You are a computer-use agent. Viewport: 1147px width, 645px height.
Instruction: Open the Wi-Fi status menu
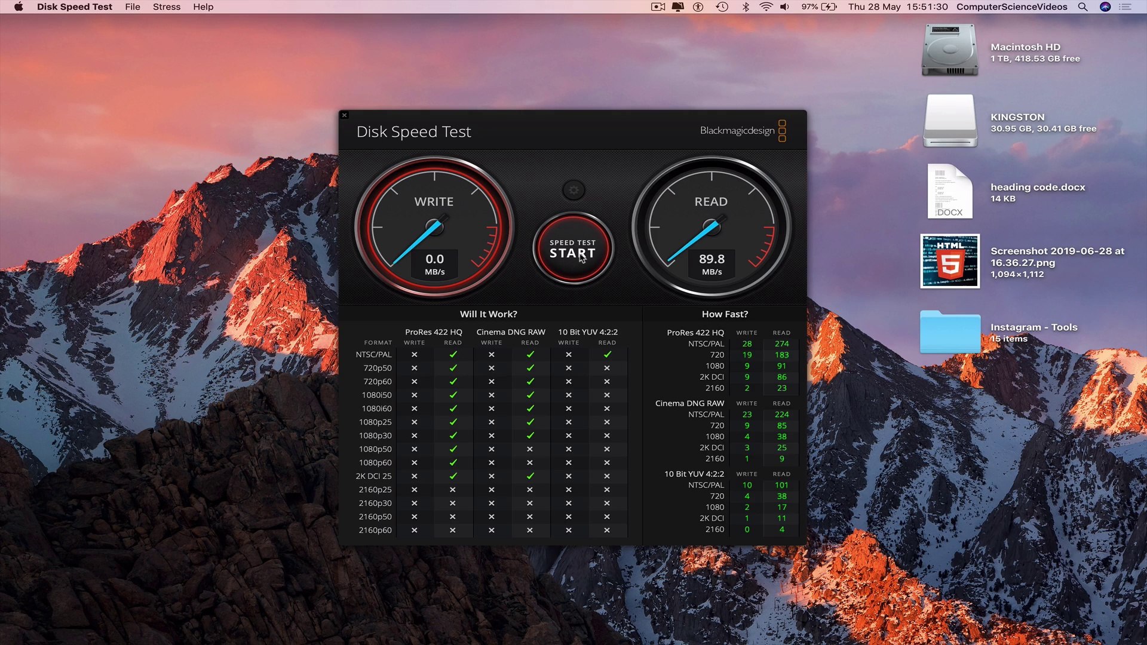coord(765,7)
